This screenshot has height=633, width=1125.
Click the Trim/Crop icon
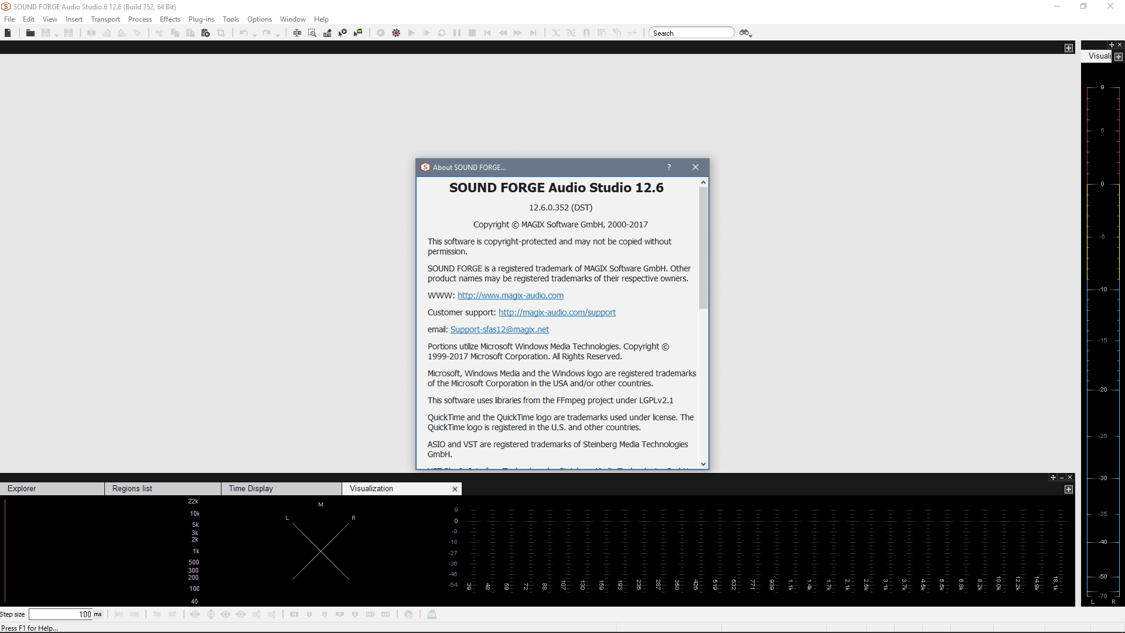(x=221, y=33)
